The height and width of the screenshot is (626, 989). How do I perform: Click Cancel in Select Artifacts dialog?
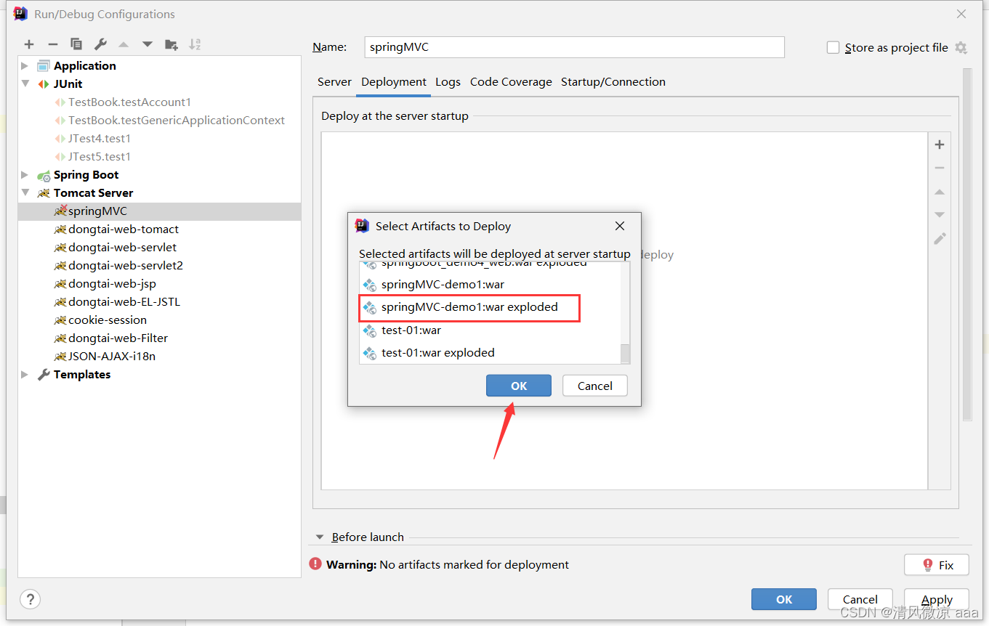click(595, 386)
